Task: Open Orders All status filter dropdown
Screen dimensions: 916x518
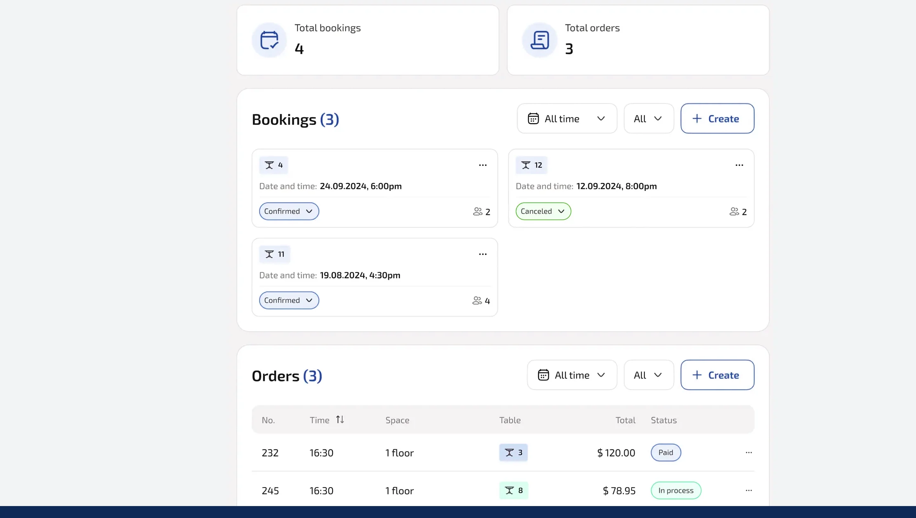Action: click(648, 375)
